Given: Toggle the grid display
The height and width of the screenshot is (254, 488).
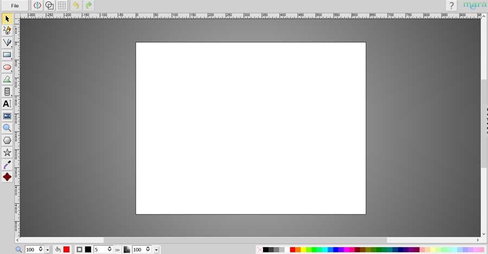Looking at the screenshot, I should pyautogui.click(x=62, y=5).
